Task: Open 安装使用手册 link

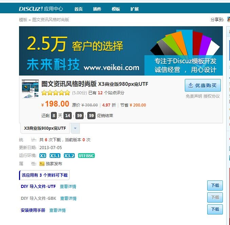Action: [x=33, y=210]
